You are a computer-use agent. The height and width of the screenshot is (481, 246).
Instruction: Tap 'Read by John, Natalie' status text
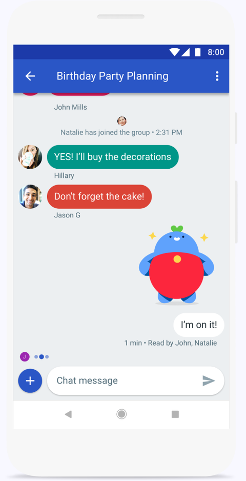(x=182, y=343)
